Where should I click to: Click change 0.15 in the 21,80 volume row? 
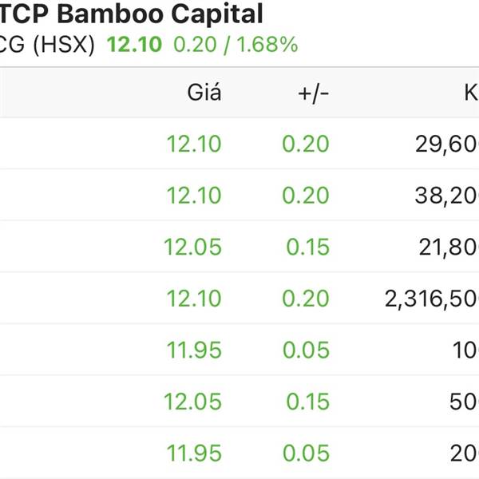(x=307, y=247)
